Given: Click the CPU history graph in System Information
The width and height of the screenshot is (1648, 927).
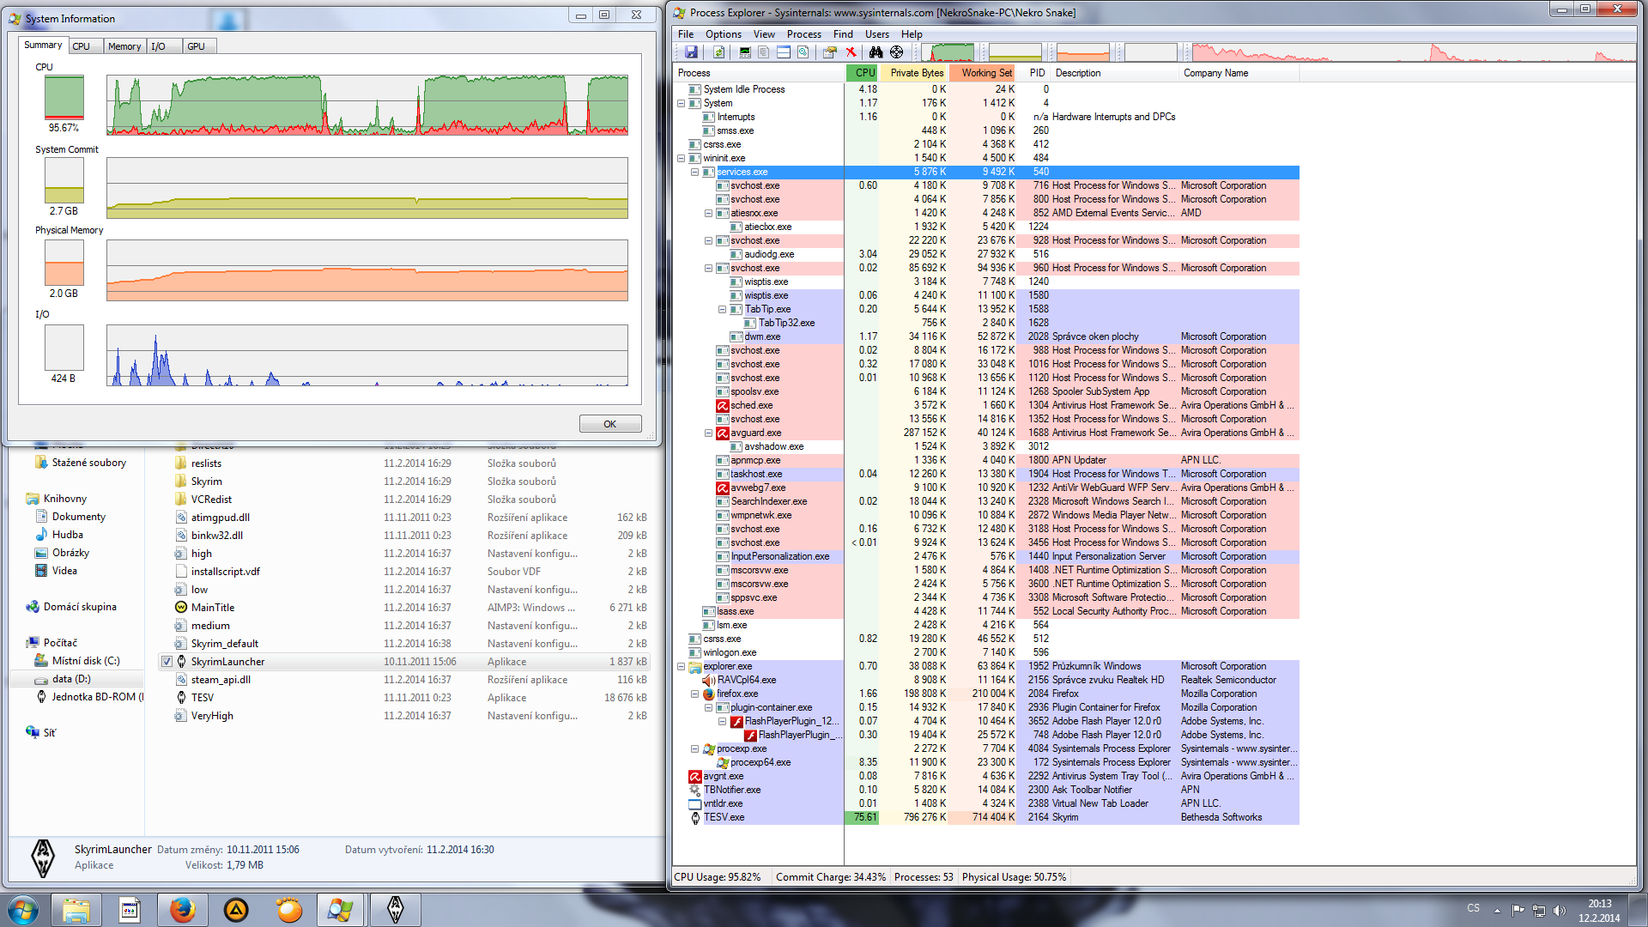Looking at the screenshot, I should 367,106.
